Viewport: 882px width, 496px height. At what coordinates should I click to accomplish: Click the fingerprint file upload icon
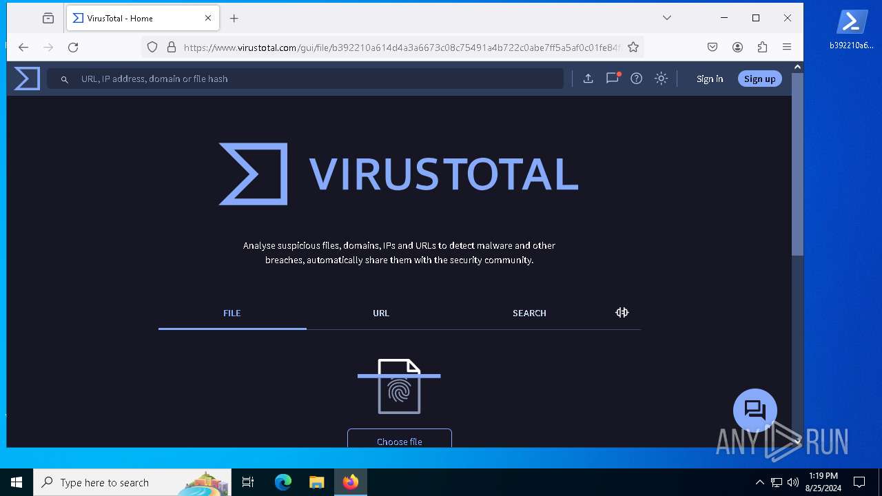(399, 386)
